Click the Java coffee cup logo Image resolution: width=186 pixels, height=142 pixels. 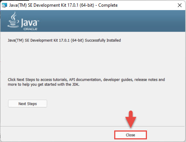[x=13, y=20]
